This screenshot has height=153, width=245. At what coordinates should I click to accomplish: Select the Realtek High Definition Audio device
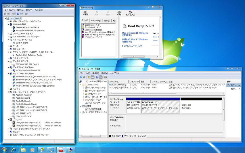point(28,55)
